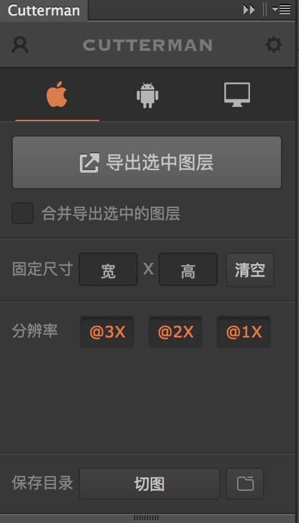This screenshot has height=523, width=299.
Task: Switch to the Android platform tab
Action: click(x=147, y=95)
